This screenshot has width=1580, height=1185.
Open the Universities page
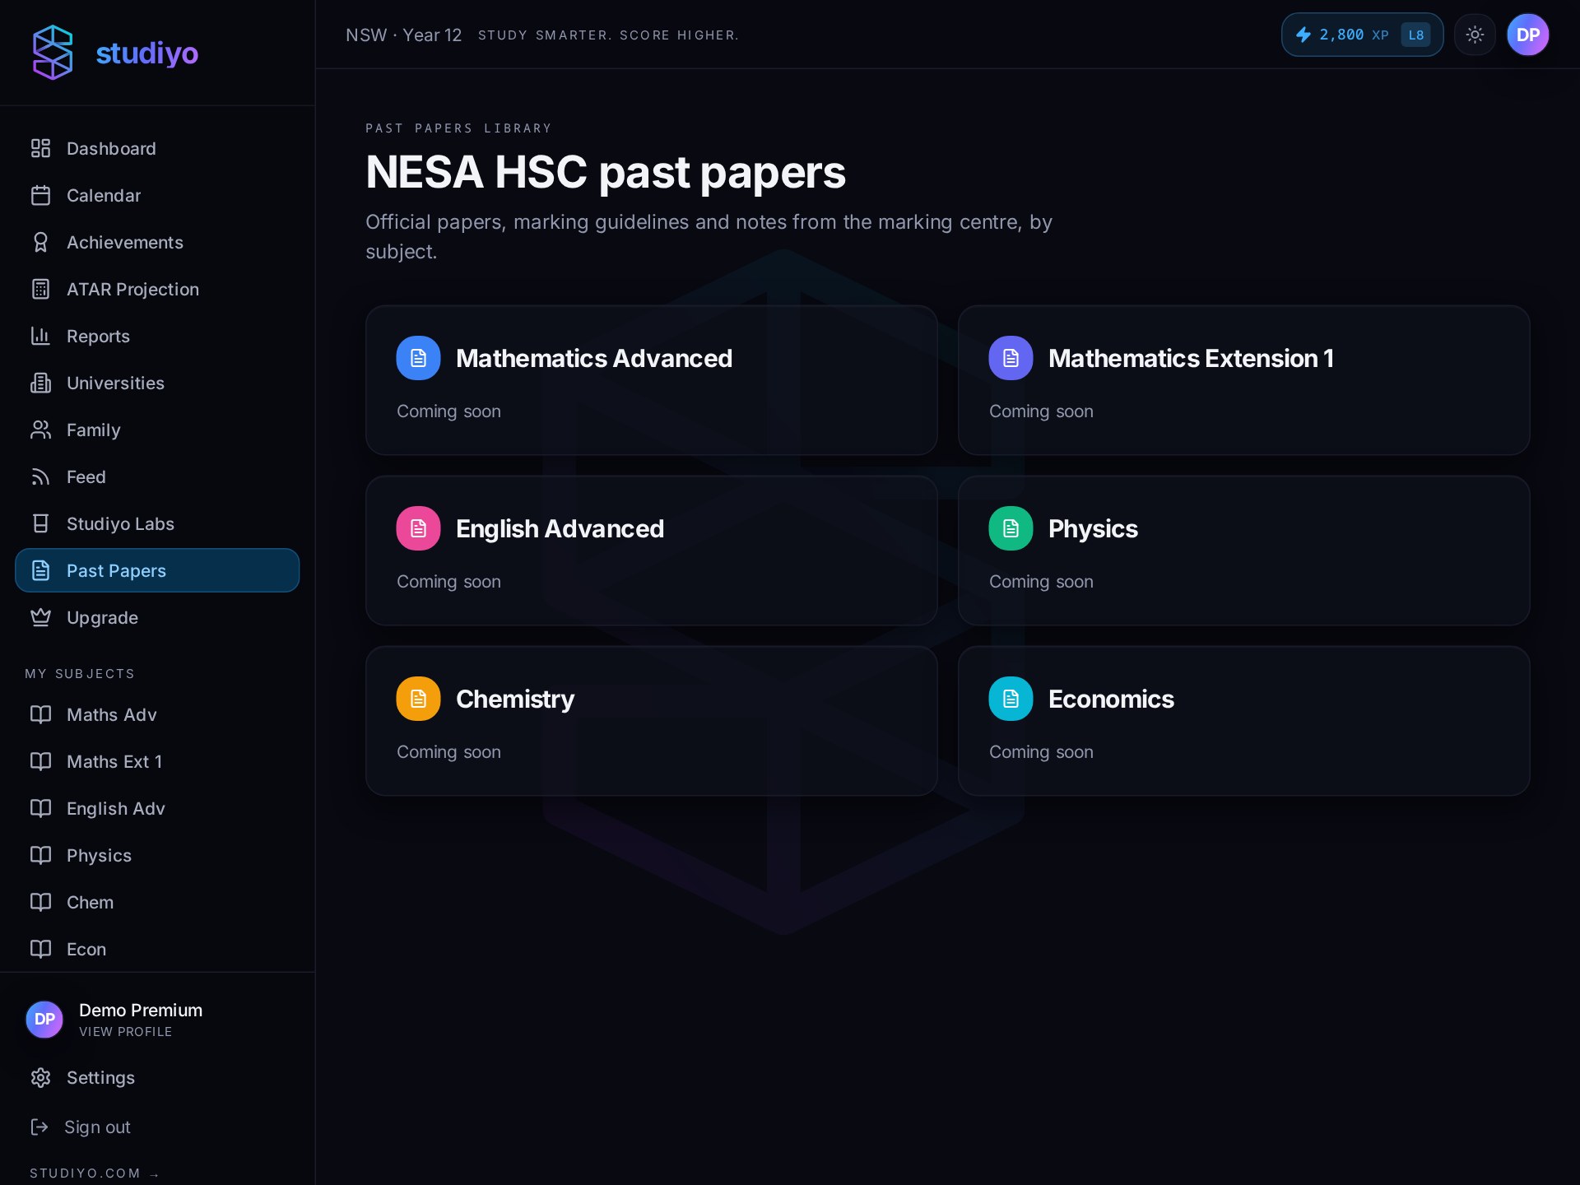tap(157, 383)
